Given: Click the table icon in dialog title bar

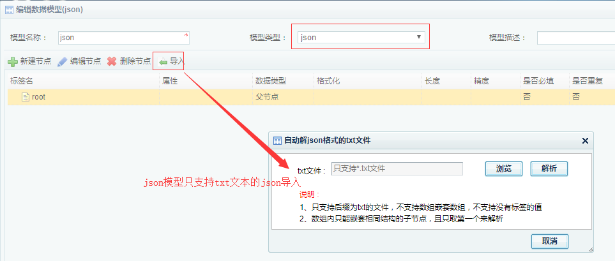Looking at the screenshot, I should pos(277,140).
